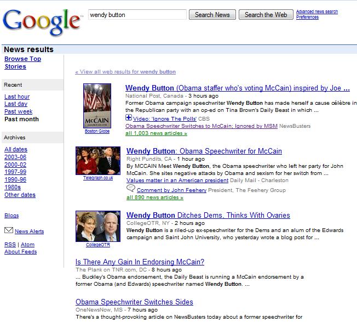Filter results to Past week
Viewport: 357px width, 322px height.
(x=19, y=111)
